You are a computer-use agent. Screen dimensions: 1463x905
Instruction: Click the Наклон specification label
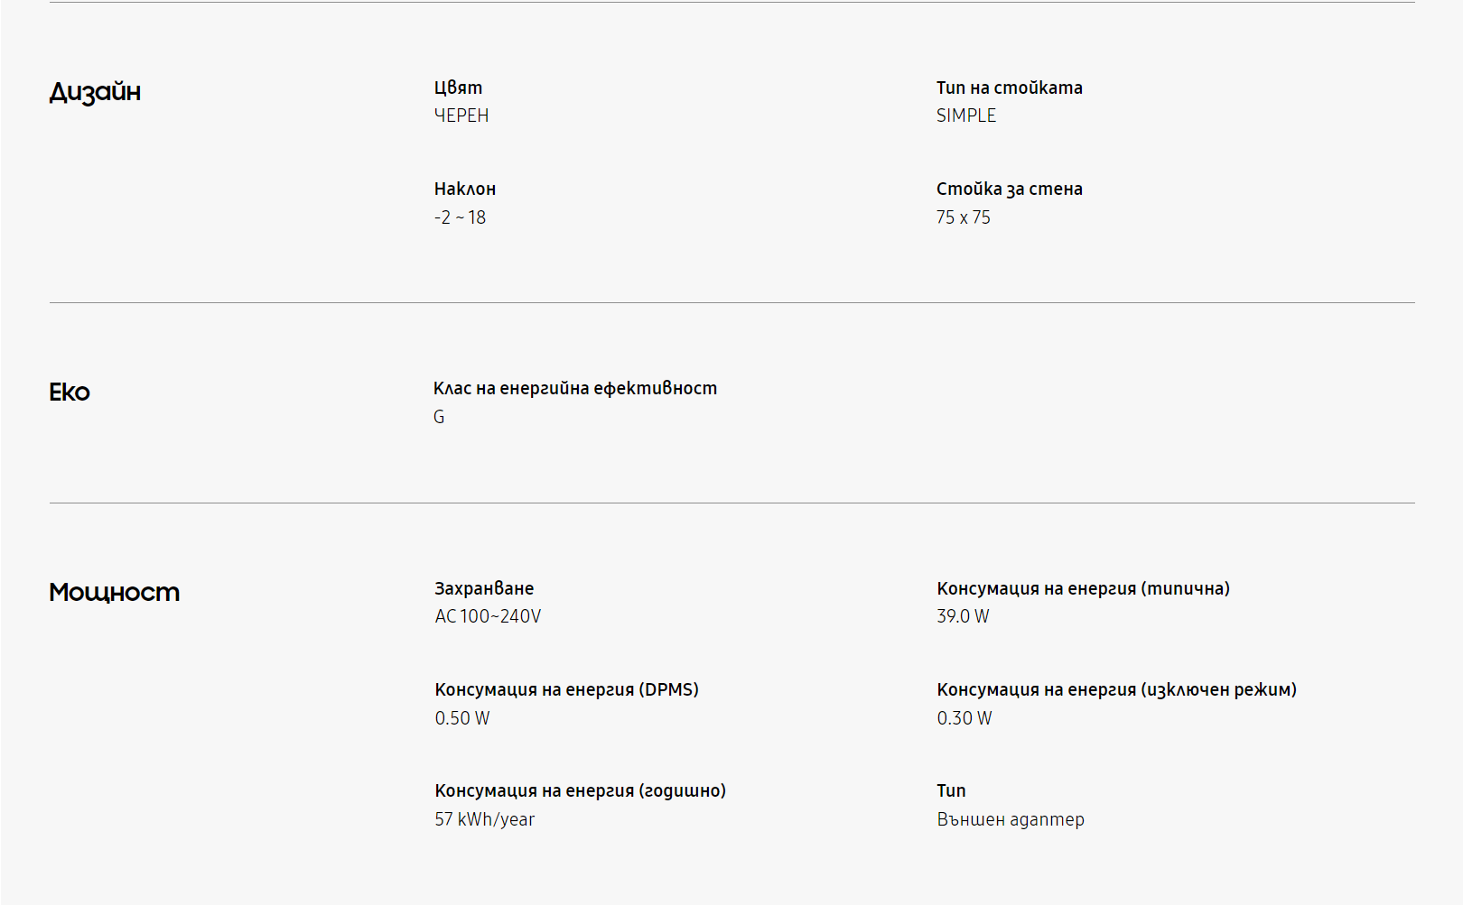click(x=465, y=189)
